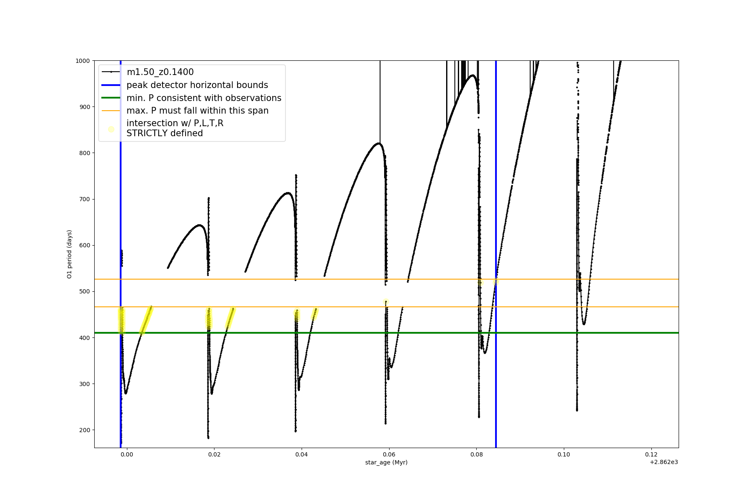Select 'min. P consistent with observations' legend text

tap(204, 98)
